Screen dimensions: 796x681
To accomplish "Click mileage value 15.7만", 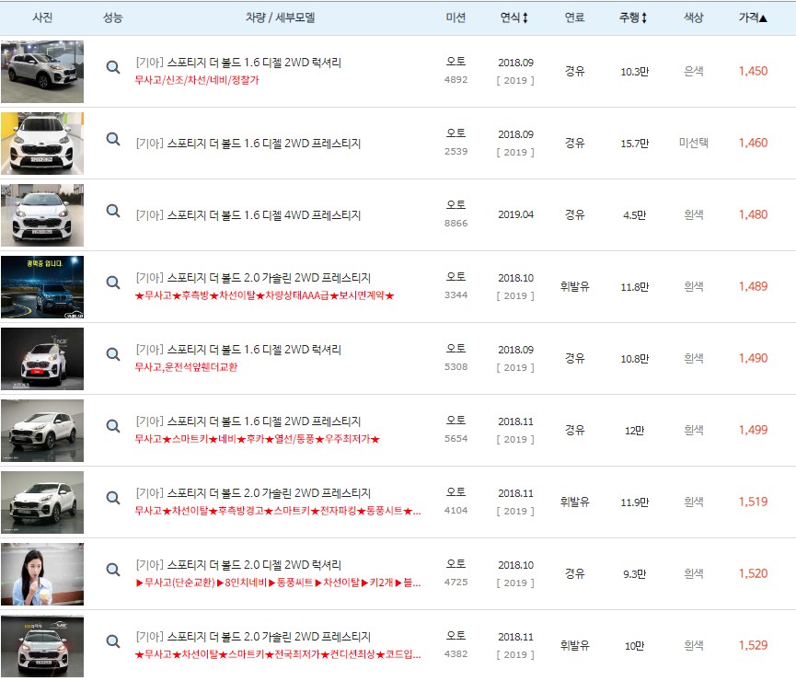I will [635, 144].
